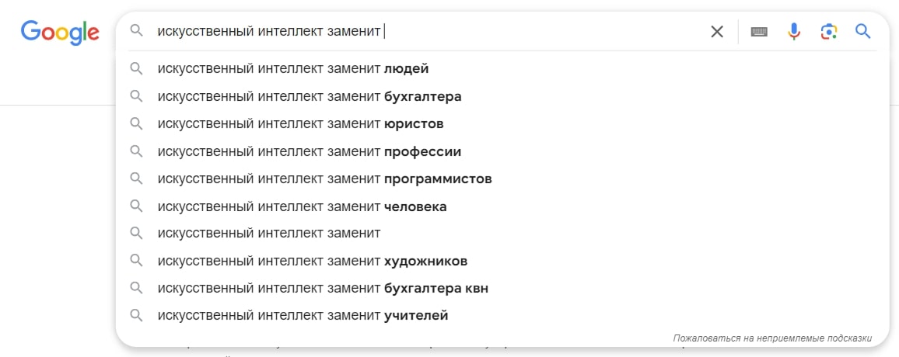
Task: Click the Google logo
Action: 60,32
